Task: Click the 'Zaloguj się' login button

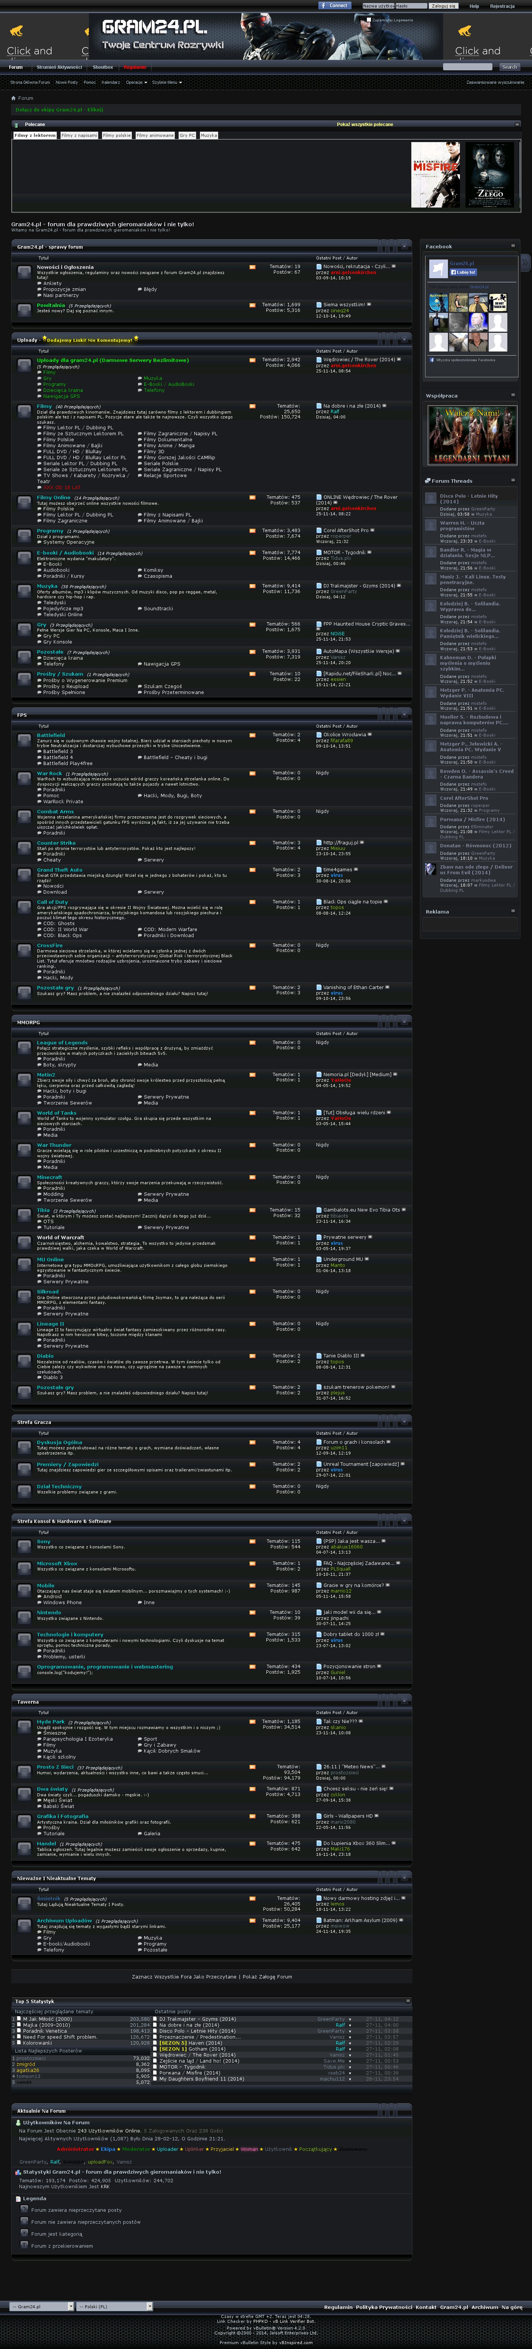Action: 443,6
